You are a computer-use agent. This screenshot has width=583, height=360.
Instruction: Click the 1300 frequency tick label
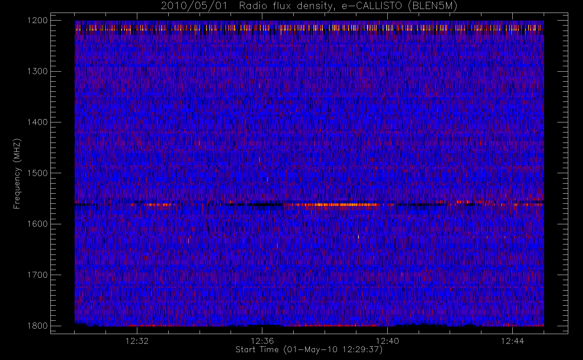[x=37, y=71]
